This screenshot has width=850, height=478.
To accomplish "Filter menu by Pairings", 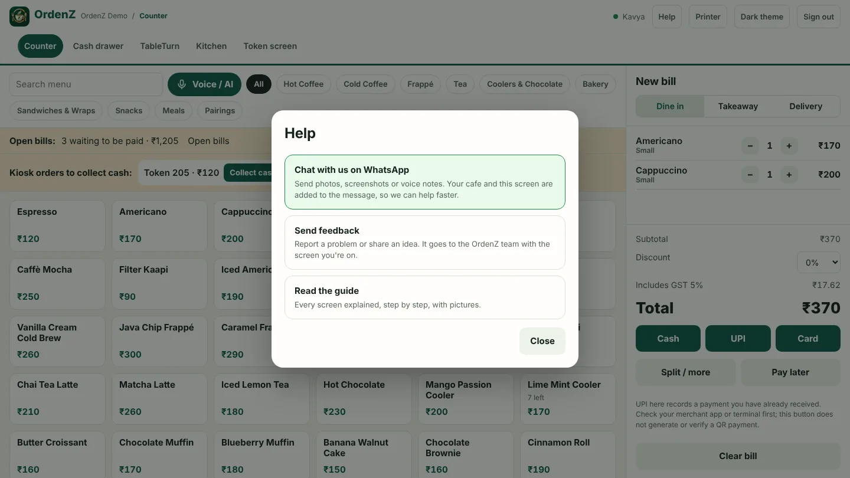I will [x=220, y=110].
